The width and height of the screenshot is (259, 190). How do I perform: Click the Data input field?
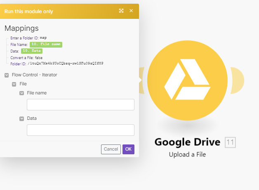[x=80, y=130]
